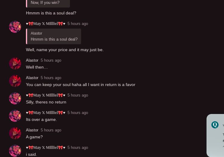Click May's avatar next to "Silly, theres no return"
Screen dimensions: 224x157
click(x=15, y=98)
